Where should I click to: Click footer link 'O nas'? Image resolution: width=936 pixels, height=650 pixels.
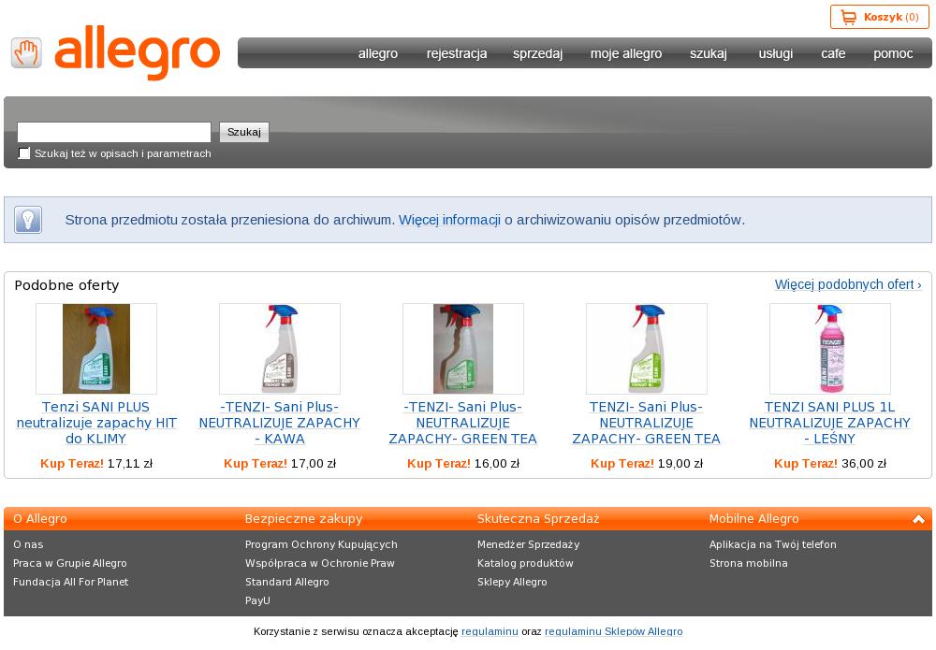click(28, 544)
